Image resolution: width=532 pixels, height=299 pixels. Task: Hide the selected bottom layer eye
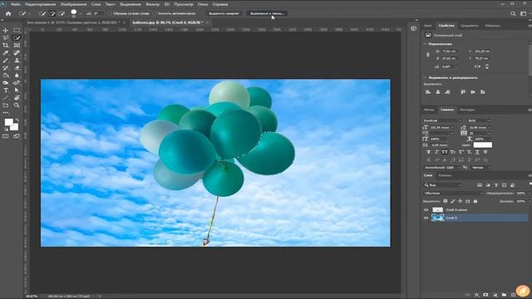(x=426, y=218)
